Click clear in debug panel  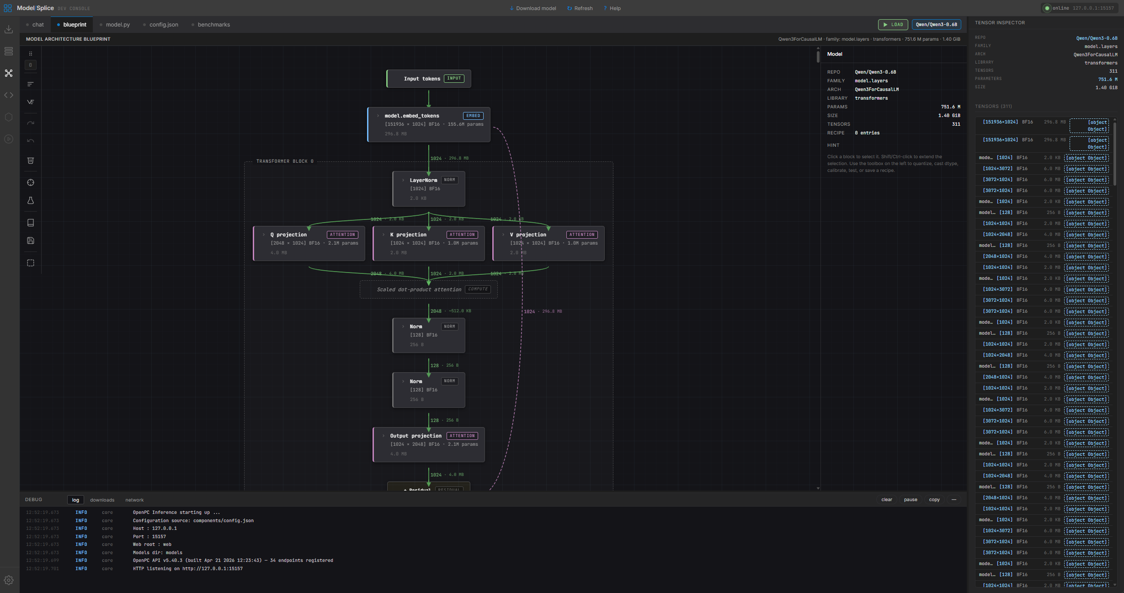886,500
